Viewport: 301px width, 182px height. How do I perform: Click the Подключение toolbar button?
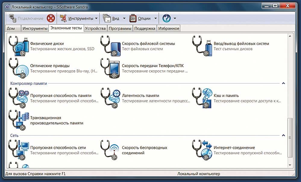click(26, 18)
